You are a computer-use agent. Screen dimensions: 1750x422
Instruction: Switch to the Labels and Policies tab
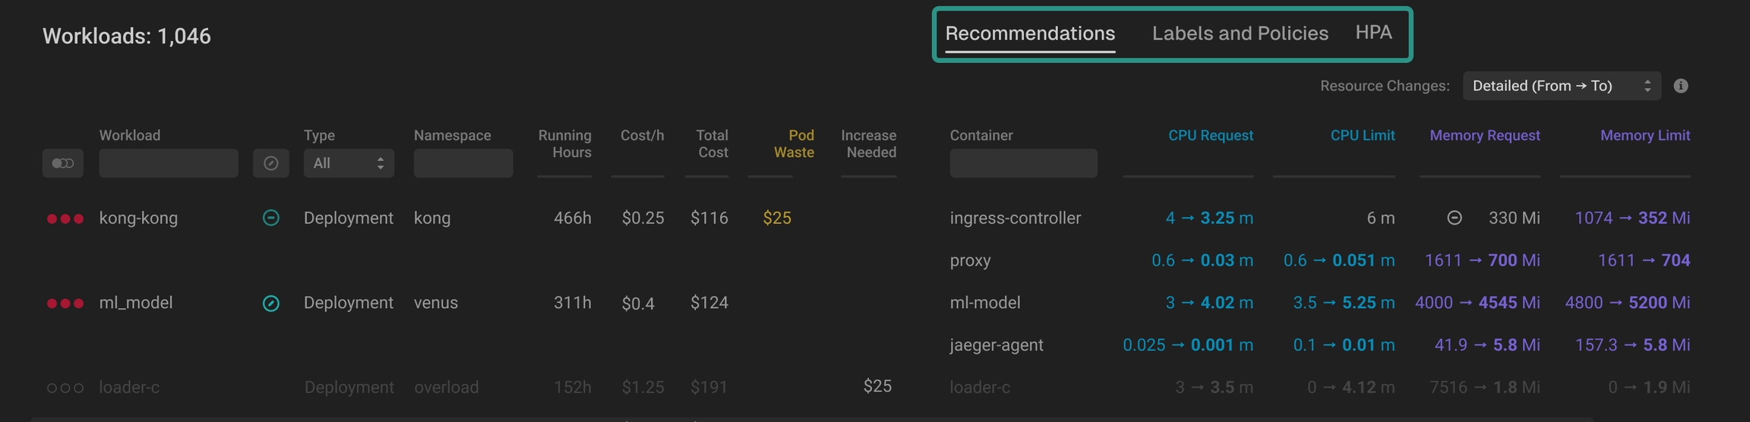1240,33
